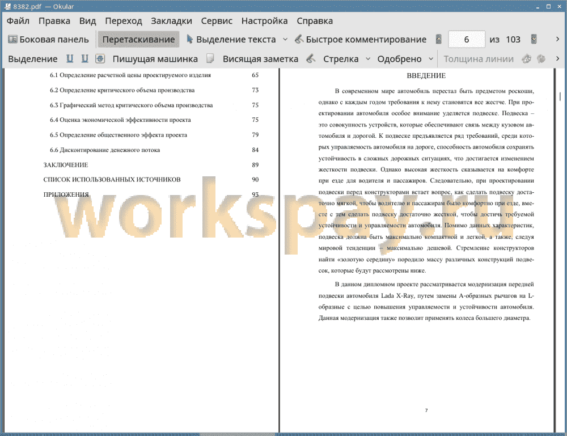Open the Переход menu
The height and width of the screenshot is (436, 567).
[x=123, y=21]
